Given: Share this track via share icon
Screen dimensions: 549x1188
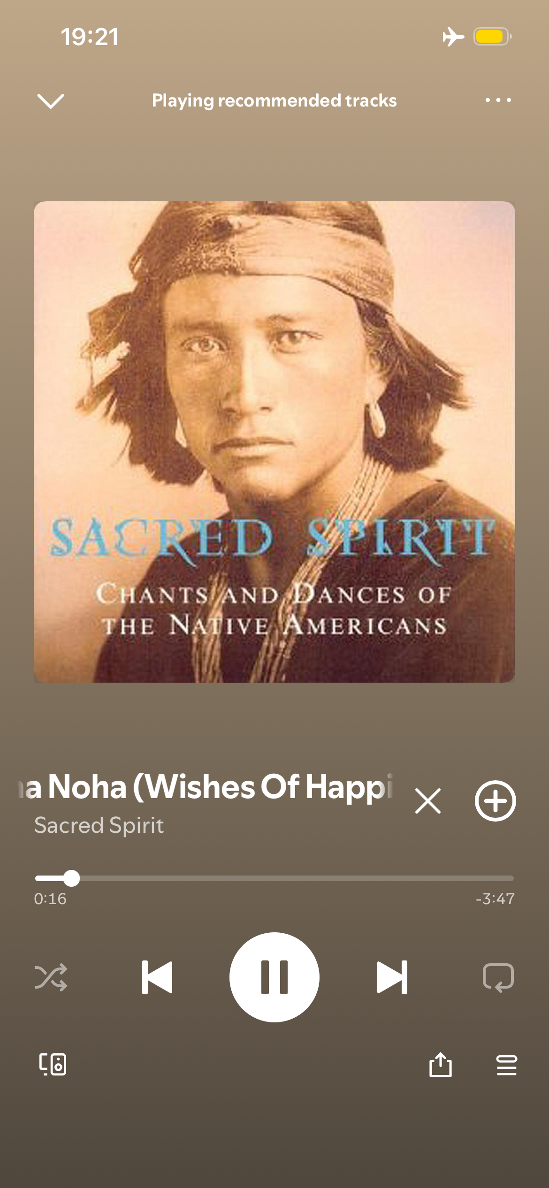Looking at the screenshot, I should 441,1064.
